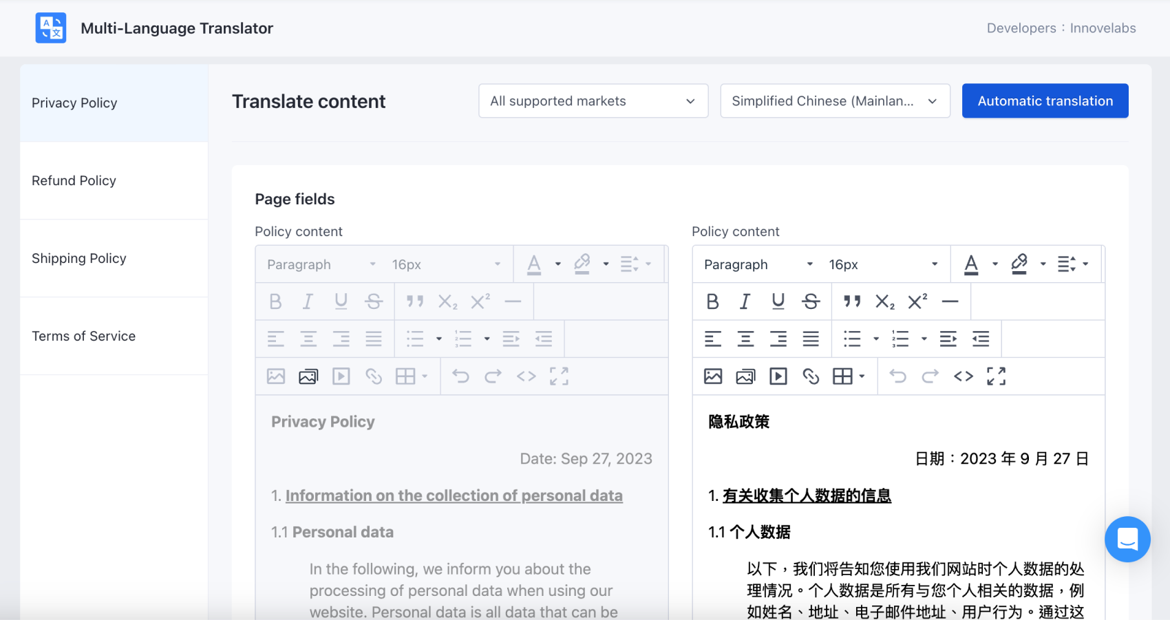Apply italic formatting in the right editor
The image size is (1170, 620).
click(x=745, y=301)
